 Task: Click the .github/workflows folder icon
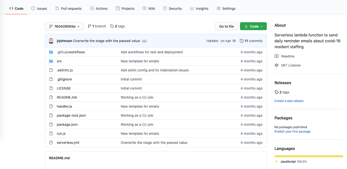(x=51, y=52)
